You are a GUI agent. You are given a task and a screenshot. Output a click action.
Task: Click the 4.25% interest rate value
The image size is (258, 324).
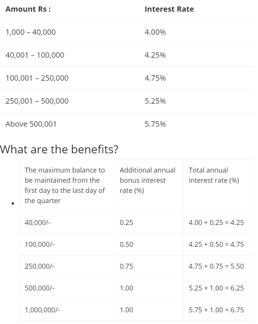click(x=155, y=55)
